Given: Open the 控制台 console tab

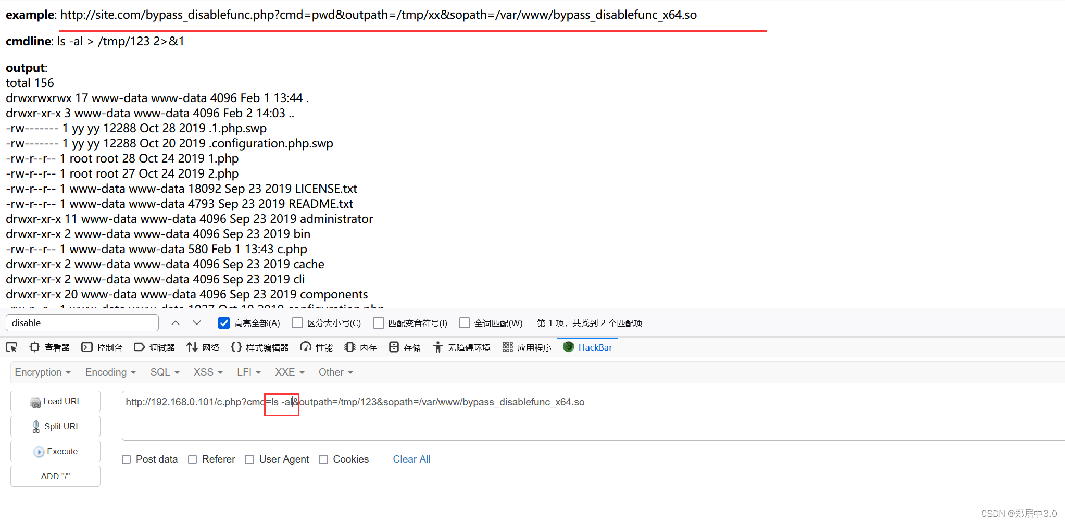Looking at the screenshot, I should pos(102,347).
